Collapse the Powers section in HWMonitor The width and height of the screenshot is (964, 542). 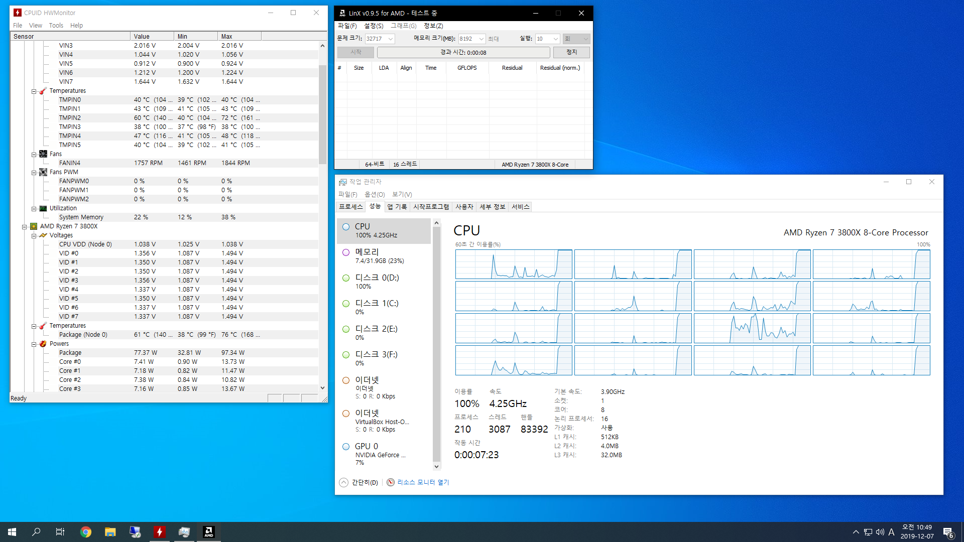point(34,344)
